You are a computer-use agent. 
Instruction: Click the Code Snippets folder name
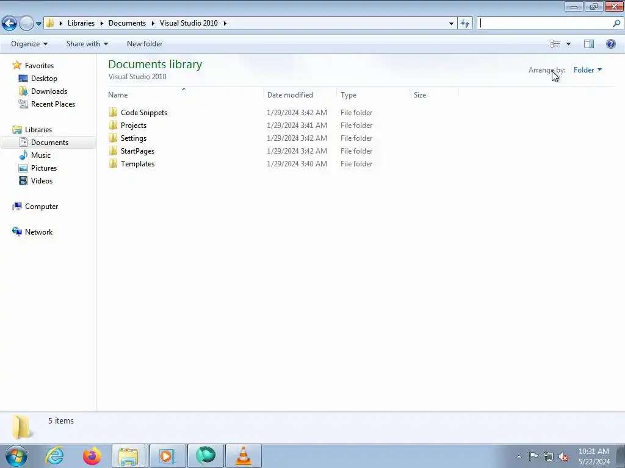[144, 113]
